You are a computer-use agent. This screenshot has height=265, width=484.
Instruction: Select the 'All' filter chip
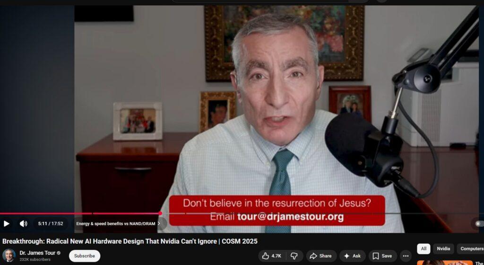423,248
